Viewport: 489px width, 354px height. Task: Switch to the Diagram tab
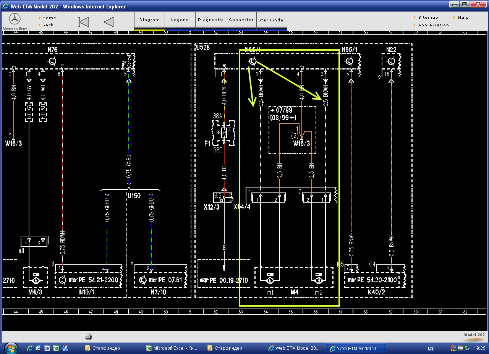pos(149,20)
